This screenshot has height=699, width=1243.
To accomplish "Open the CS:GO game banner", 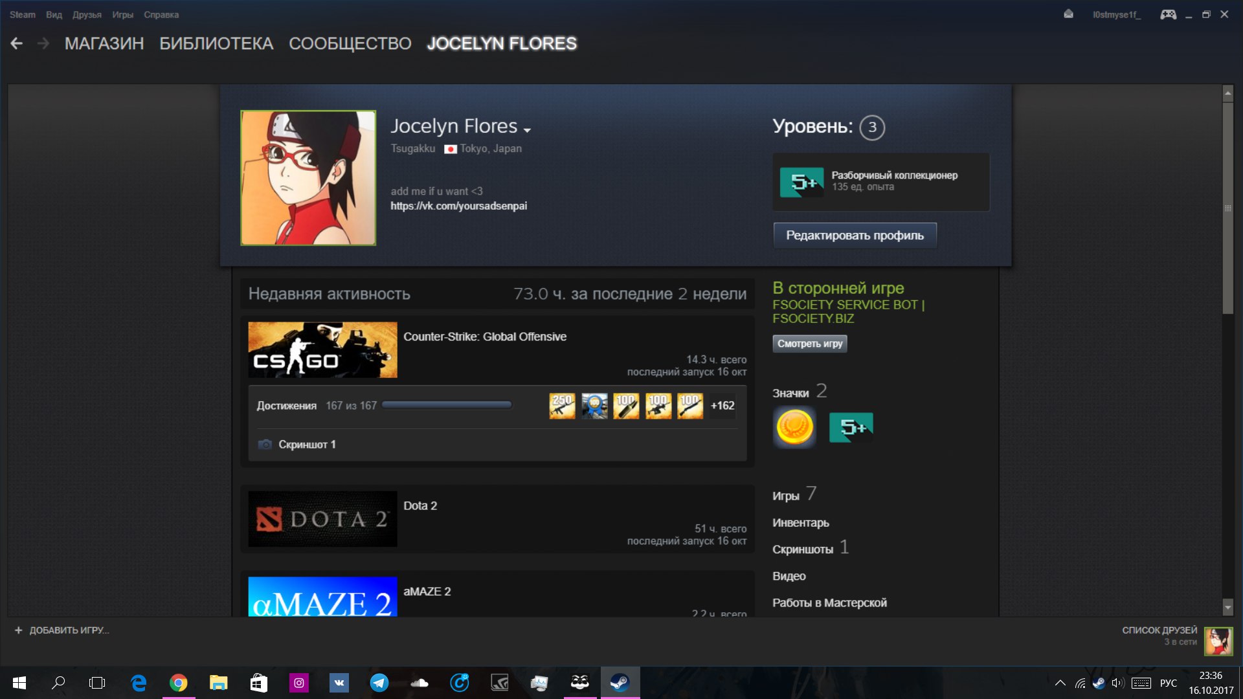I will (322, 349).
